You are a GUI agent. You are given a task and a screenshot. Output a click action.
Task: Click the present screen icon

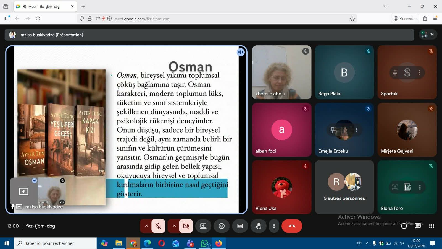(x=203, y=226)
